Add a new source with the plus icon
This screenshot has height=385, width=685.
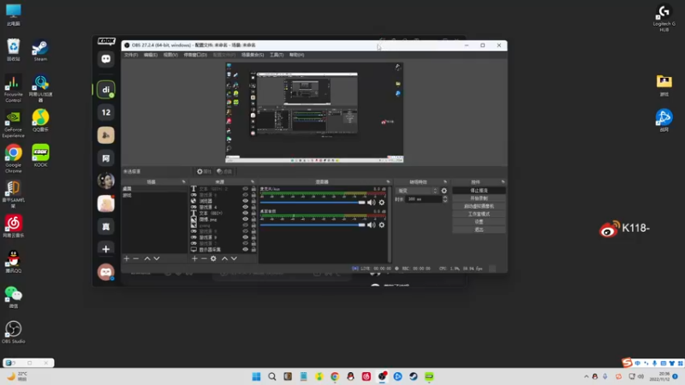[195, 258]
